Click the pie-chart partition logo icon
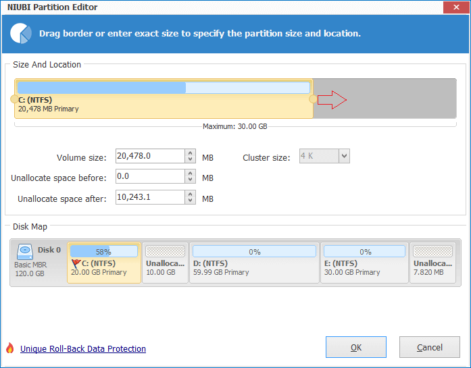Image resolution: width=471 pixels, height=368 pixels. coord(21,33)
